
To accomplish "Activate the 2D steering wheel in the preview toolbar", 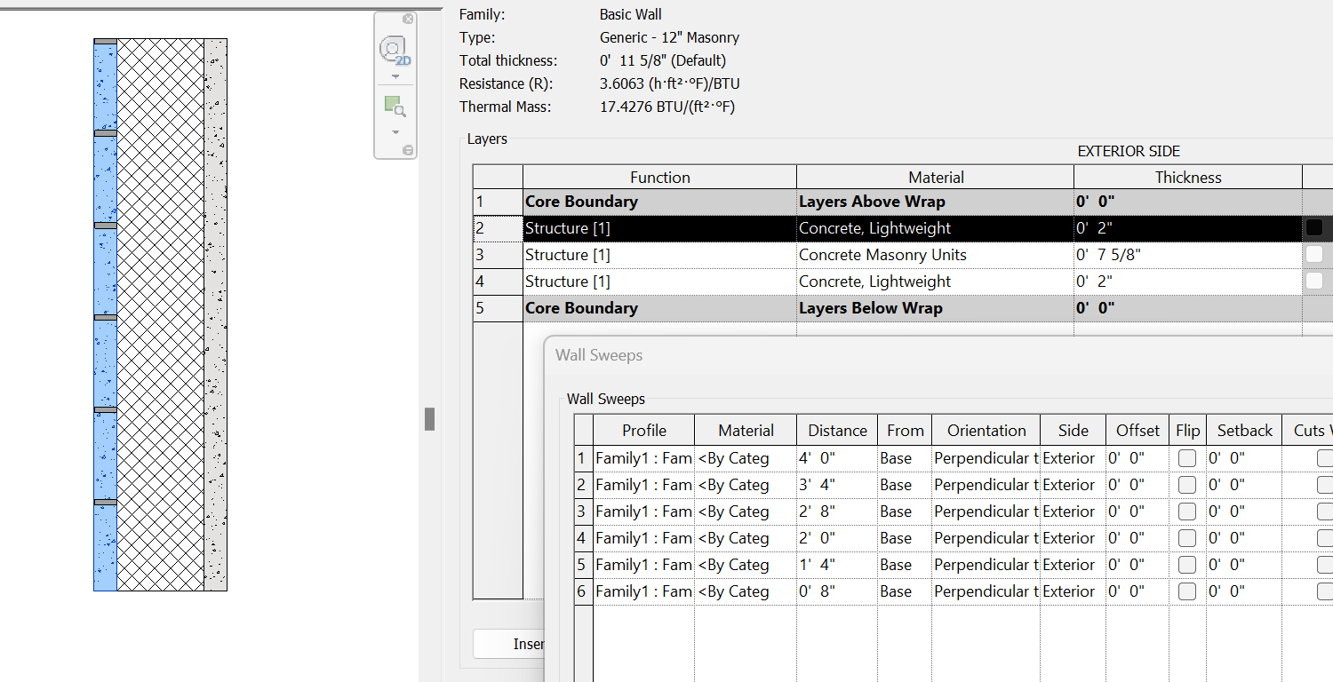I will [394, 51].
